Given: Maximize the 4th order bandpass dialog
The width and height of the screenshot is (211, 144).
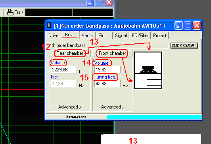Looking at the screenshot, I should coord(188,25).
